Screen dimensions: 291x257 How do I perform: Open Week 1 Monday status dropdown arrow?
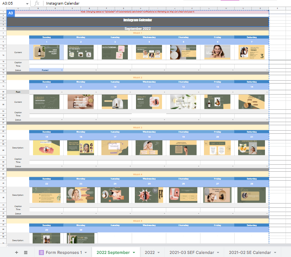click(96, 70)
